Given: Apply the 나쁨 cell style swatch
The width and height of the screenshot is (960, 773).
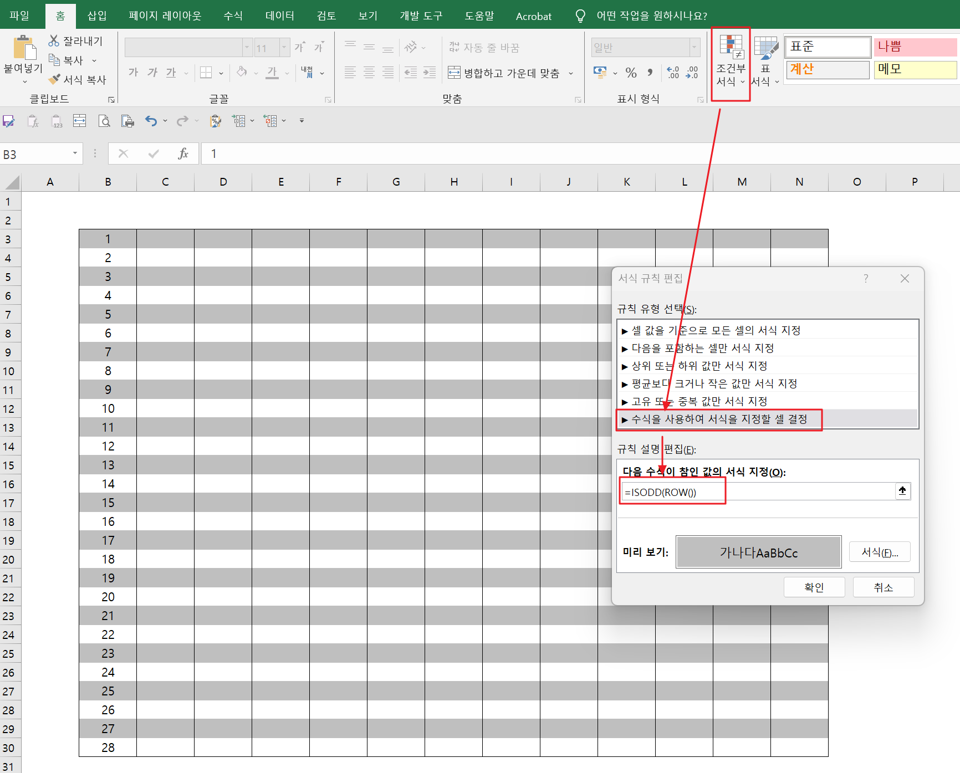Looking at the screenshot, I should click(x=915, y=47).
